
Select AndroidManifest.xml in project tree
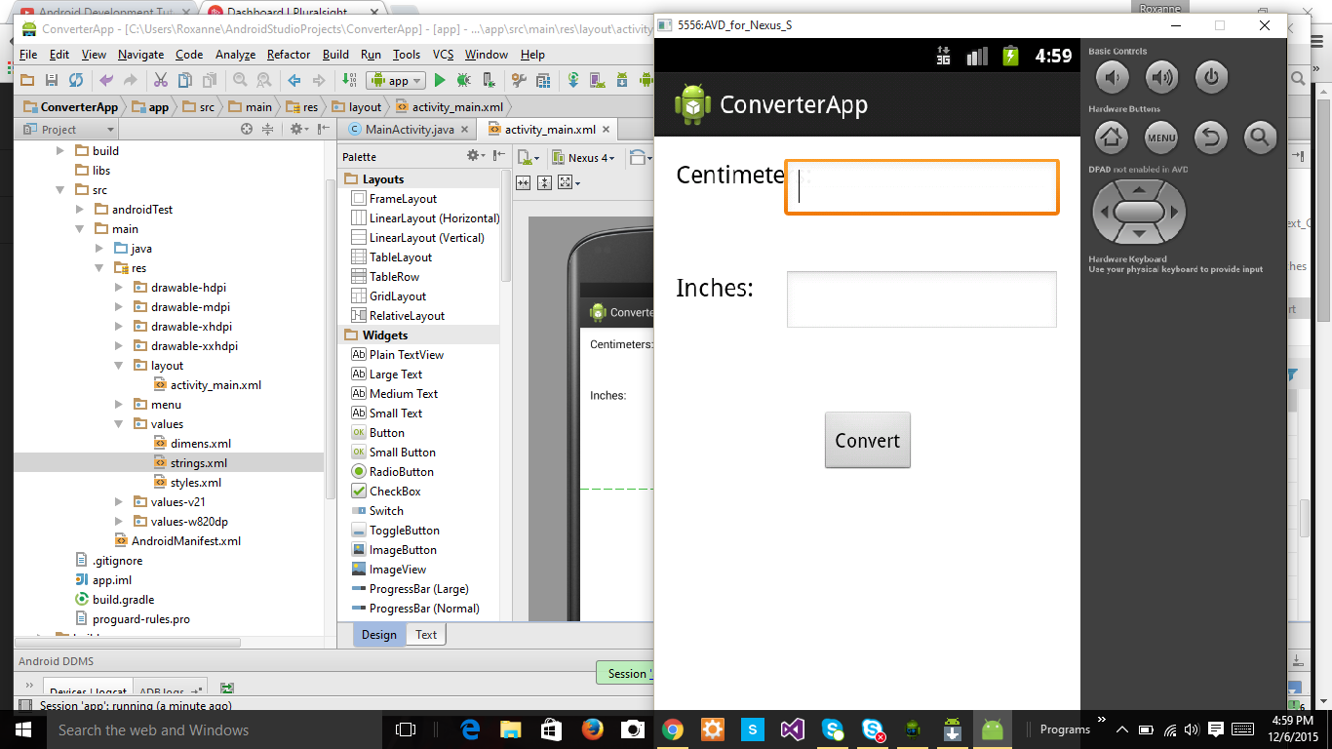(x=177, y=540)
